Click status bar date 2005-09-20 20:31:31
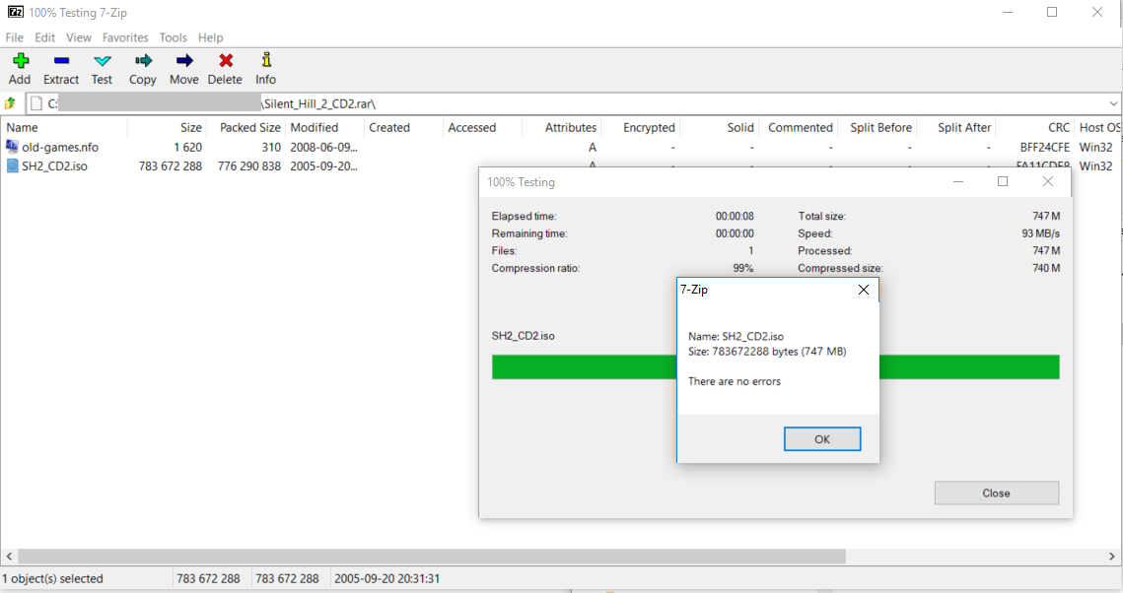Screen dimensions: 1123x593 (386, 578)
